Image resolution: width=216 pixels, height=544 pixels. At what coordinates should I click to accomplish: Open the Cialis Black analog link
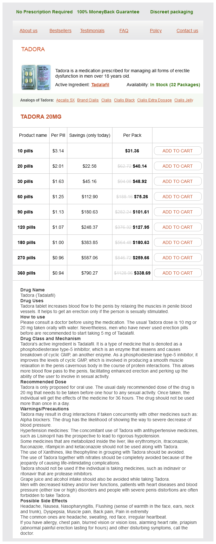coord(124,100)
